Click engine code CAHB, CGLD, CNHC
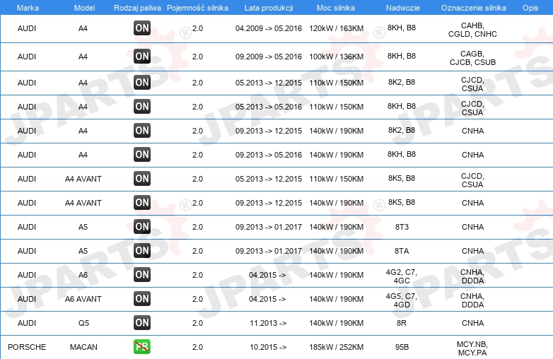This screenshot has height=359, width=553. coord(472,30)
